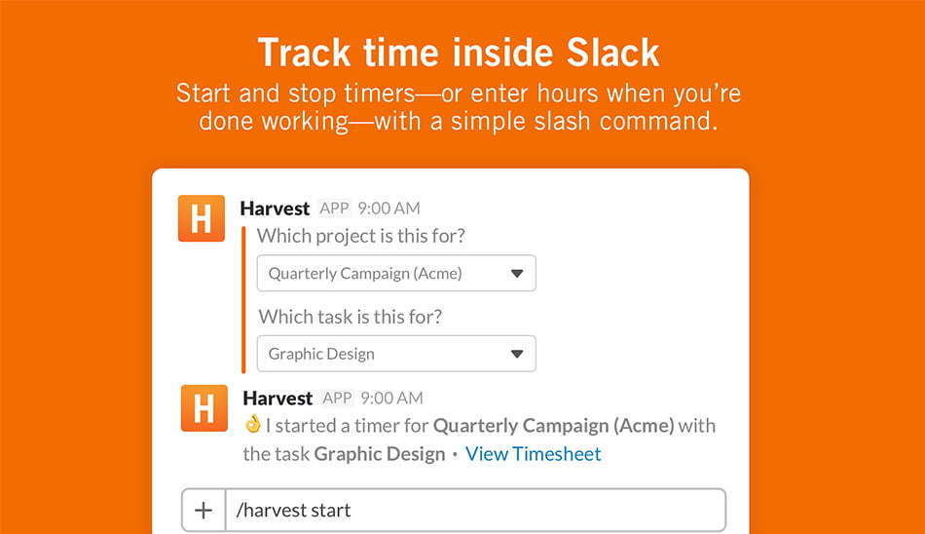The height and width of the screenshot is (534, 925).
Task: Click the Harvest avatar beside the project question
Action: 202,218
